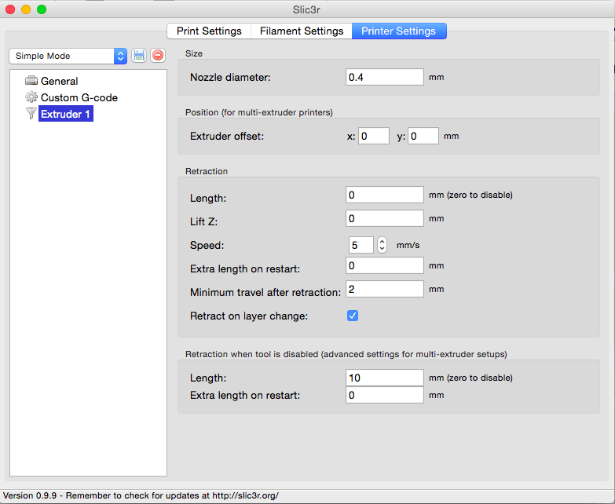This screenshot has width=615, height=504.
Task: Switch to the Filament Settings tab
Action: pyautogui.click(x=302, y=31)
